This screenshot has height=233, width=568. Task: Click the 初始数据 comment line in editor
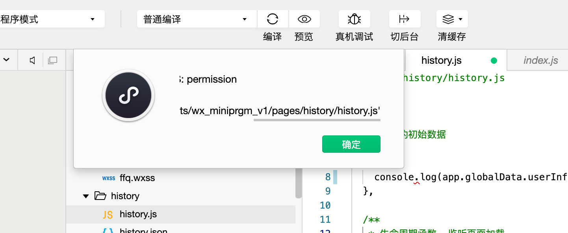pos(425,135)
